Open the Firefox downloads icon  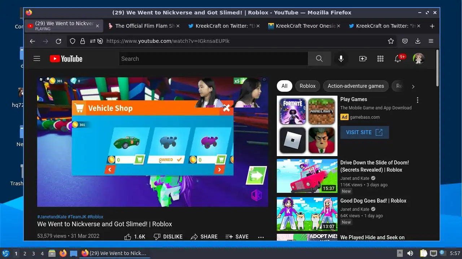[x=418, y=41]
